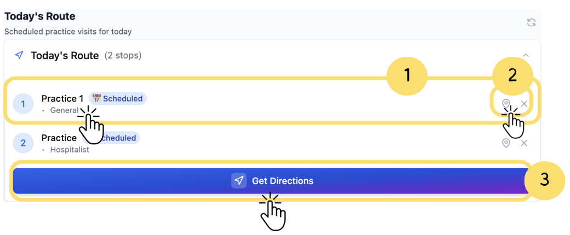Open the Practice 1 stop entry
Screen dimensions: 570x235
click(x=62, y=99)
